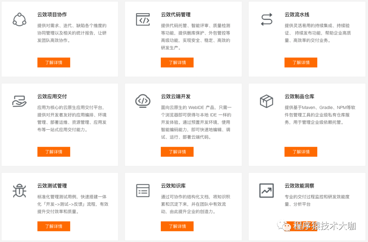Open 了解详情 for 云效应用交付
Screen dimensions: 368x242
54,152
